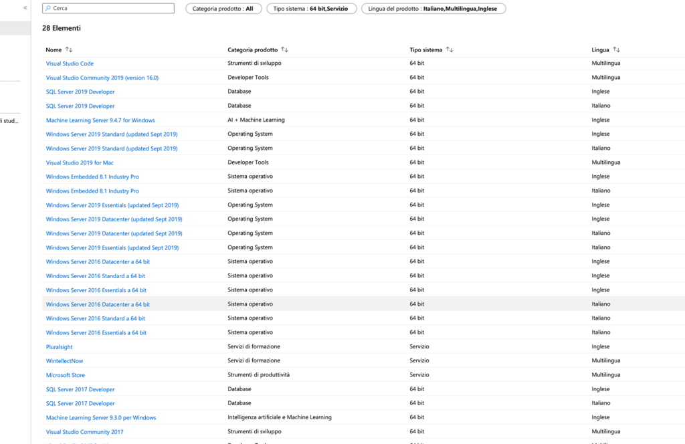This screenshot has width=685, height=444.
Task: Open Windows Server 2019 Essentials Italiano entry
Action: pyautogui.click(x=112, y=247)
